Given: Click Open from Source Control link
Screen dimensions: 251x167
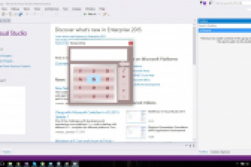Looking at the screenshot, I should 15,66.
